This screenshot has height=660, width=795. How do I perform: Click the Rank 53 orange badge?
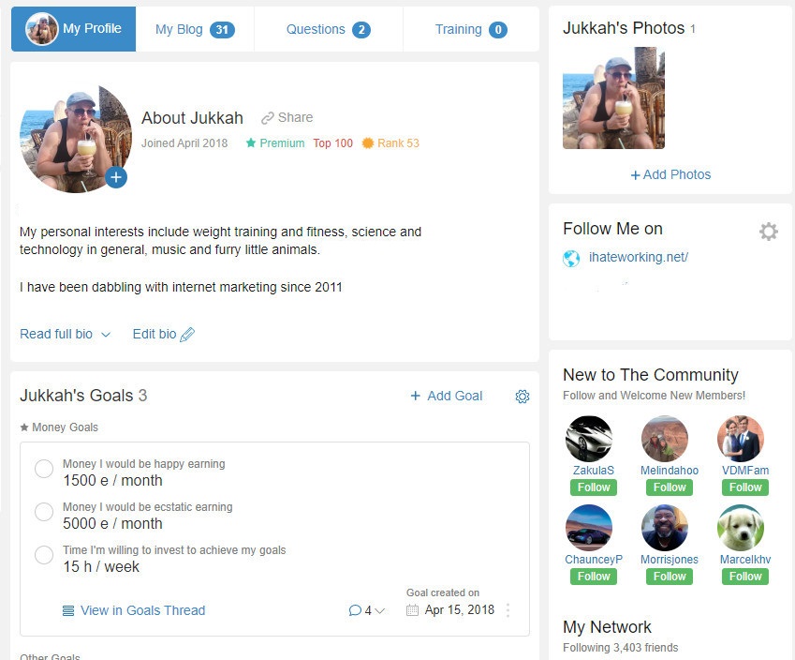(390, 143)
